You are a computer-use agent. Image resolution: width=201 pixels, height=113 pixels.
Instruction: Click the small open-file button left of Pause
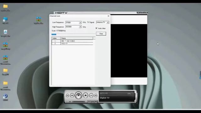pos(67,95)
